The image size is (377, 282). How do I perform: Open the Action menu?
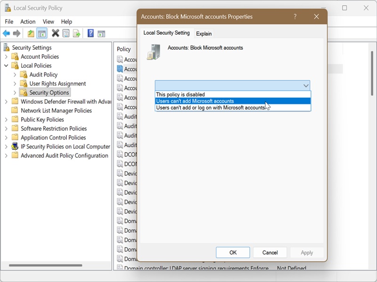(28, 22)
